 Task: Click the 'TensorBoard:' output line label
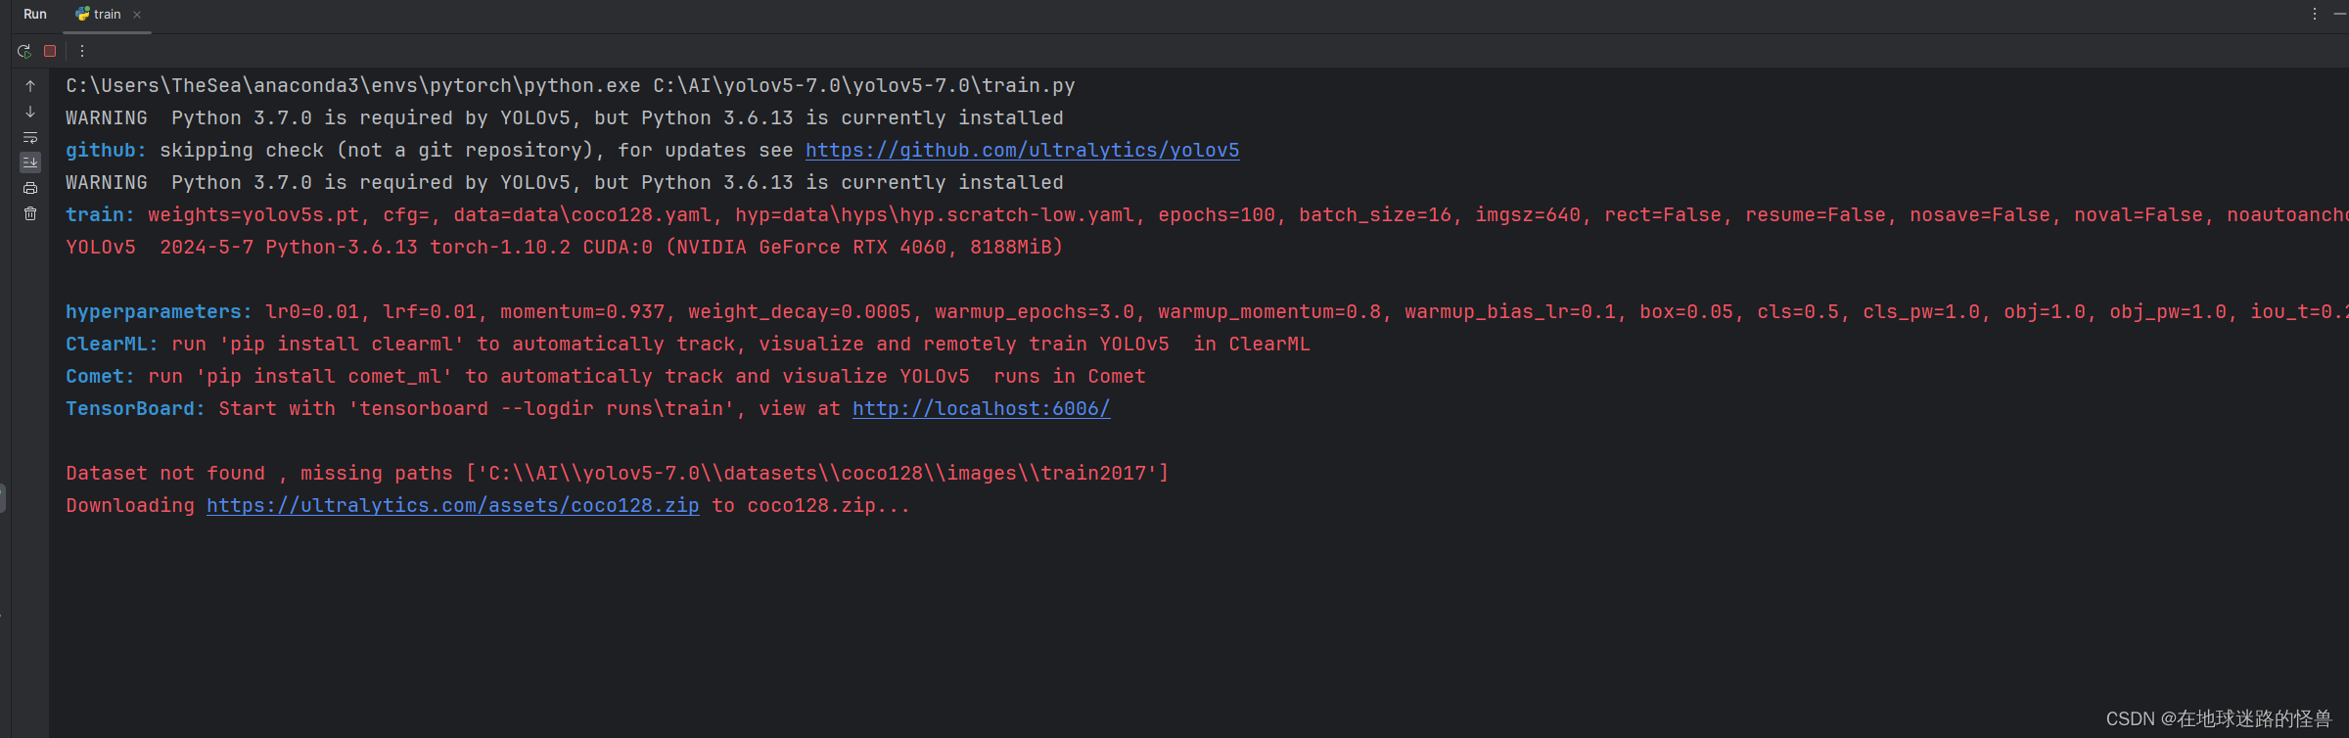pos(135,408)
